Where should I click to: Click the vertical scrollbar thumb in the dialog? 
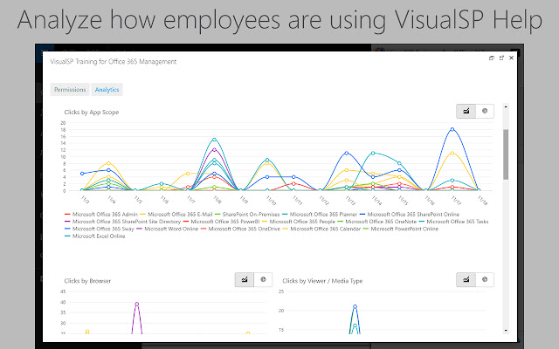(506, 154)
